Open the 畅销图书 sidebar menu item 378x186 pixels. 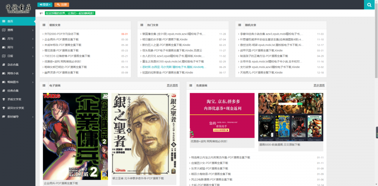coord(17,82)
